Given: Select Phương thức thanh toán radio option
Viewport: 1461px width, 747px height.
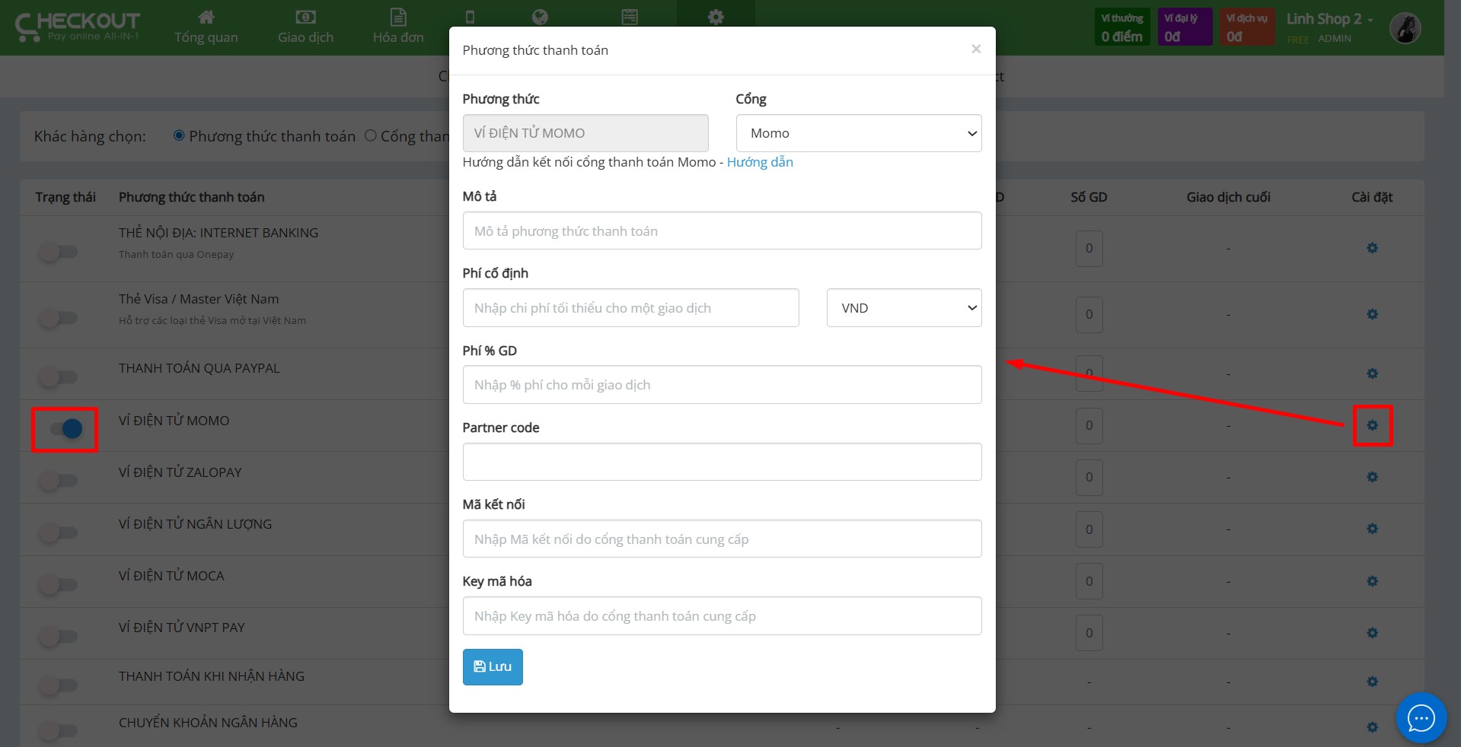Looking at the screenshot, I should click(179, 135).
